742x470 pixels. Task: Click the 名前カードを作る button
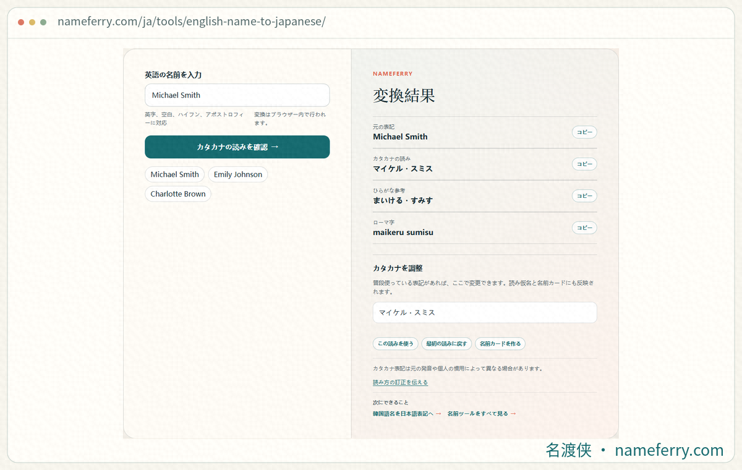point(501,344)
